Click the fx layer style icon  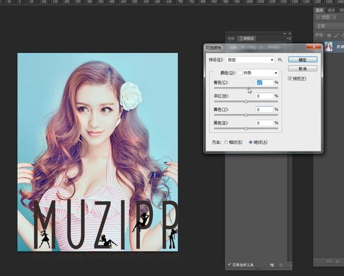coord(338,261)
